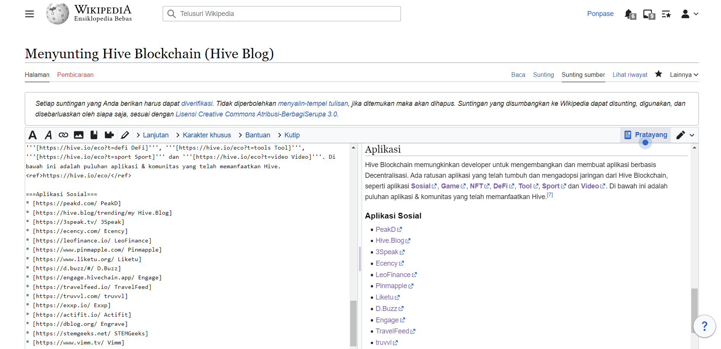Toggle syntax highlighting marker icon
Screen dimensions: 721x349
(x=125, y=135)
